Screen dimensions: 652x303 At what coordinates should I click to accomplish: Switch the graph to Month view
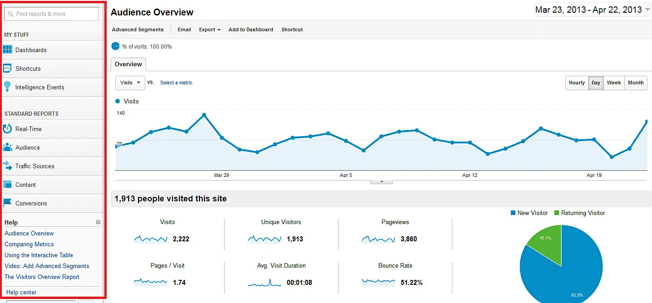(x=635, y=83)
